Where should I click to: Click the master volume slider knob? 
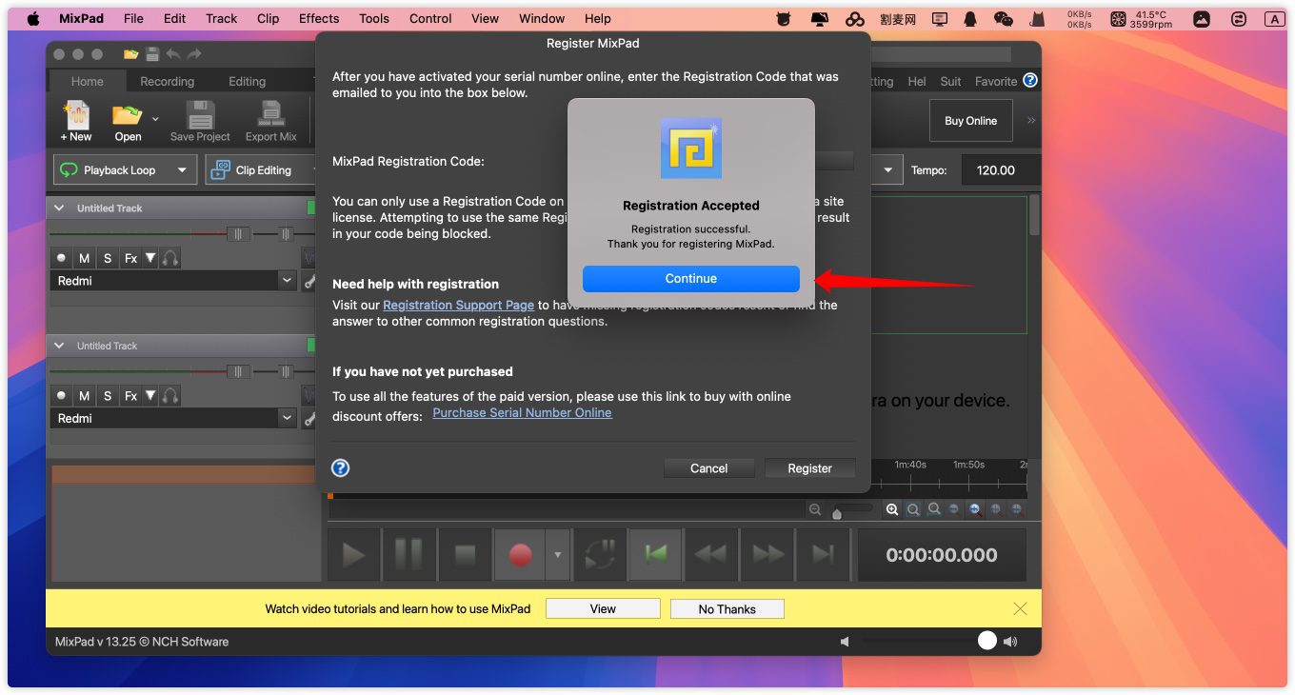(x=987, y=642)
